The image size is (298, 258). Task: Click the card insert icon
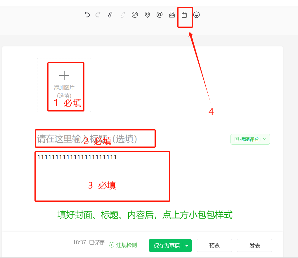coord(171,15)
